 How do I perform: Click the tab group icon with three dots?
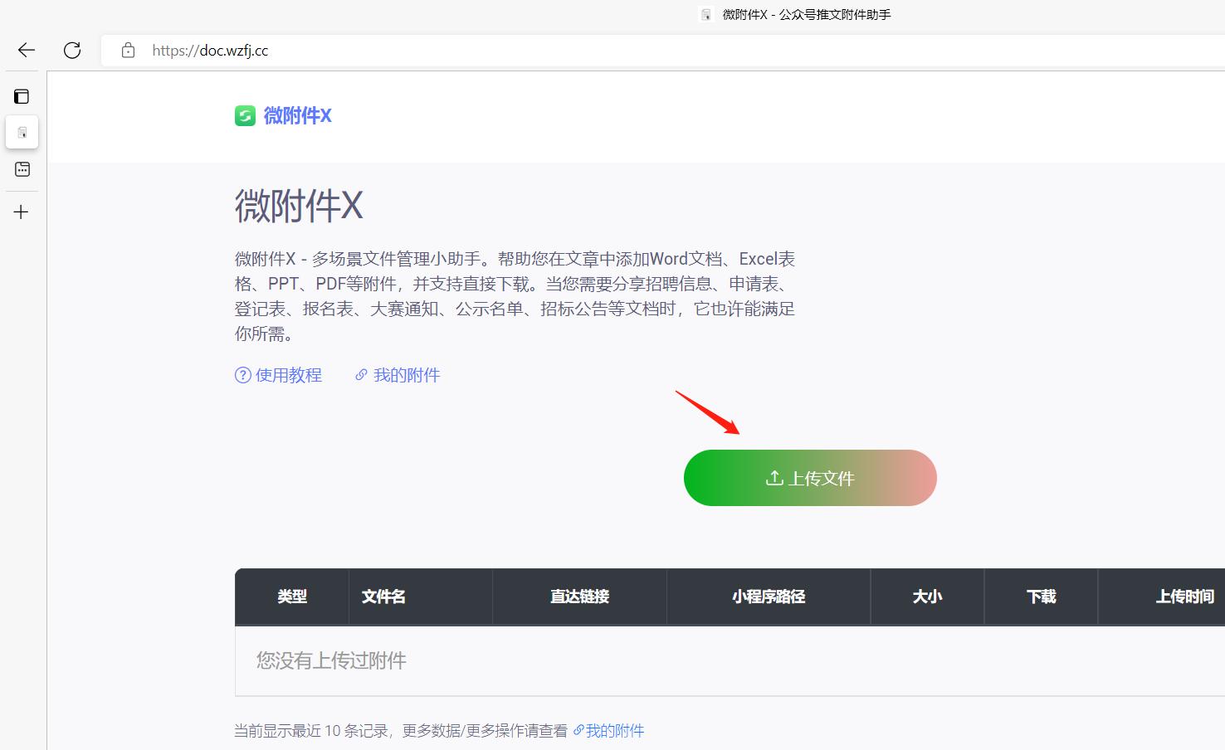tap(22, 168)
